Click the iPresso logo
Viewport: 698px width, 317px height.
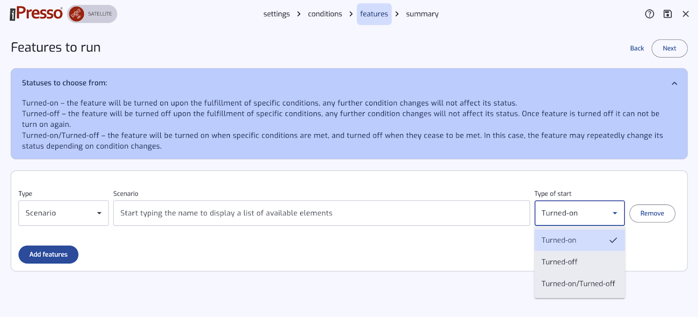pyautogui.click(x=36, y=14)
